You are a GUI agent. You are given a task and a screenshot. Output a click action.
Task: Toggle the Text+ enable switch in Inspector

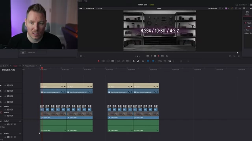click(x=245, y=23)
